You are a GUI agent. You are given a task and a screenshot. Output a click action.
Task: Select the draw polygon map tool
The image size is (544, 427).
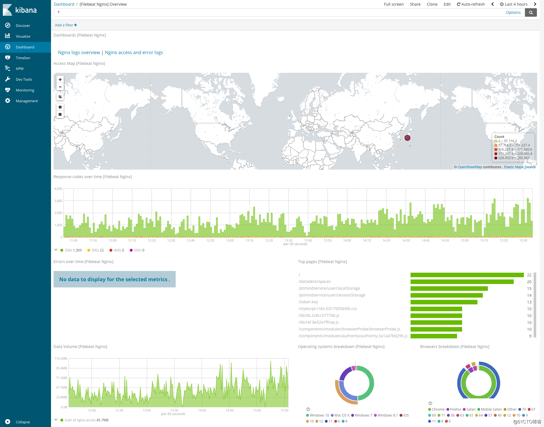coord(60,107)
